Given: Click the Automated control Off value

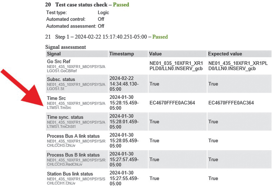Looking at the screenshot, I should pos(101,19).
